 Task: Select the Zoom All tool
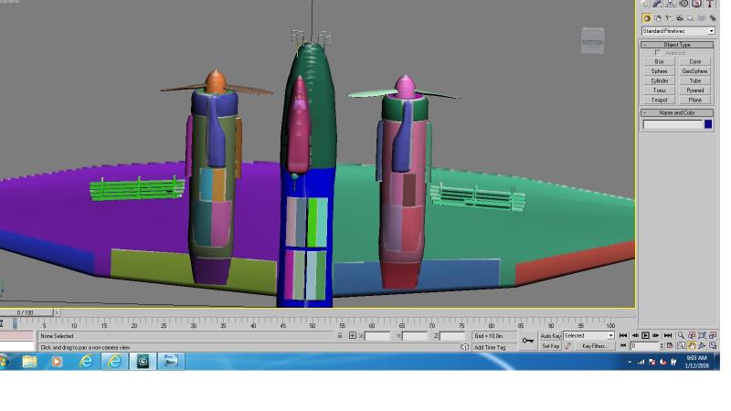692,335
